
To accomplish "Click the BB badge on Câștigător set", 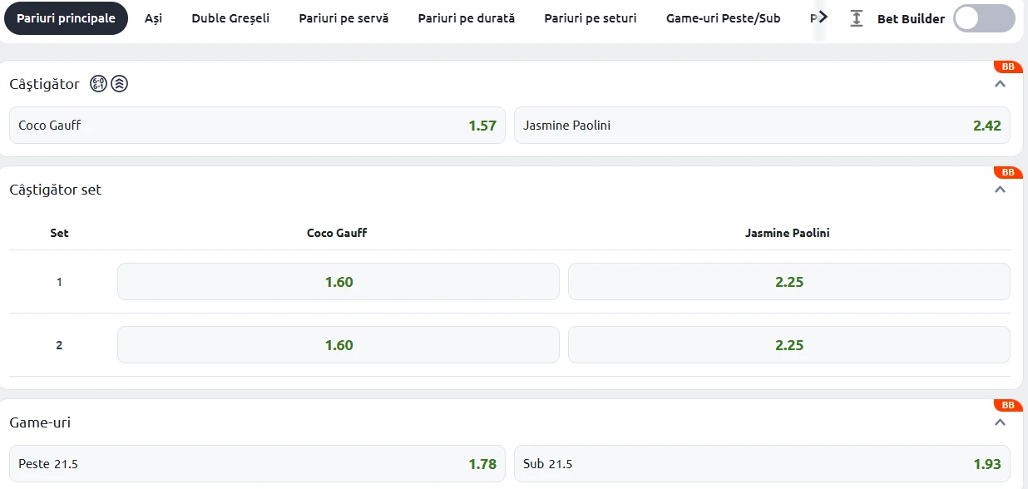I will click(1007, 172).
